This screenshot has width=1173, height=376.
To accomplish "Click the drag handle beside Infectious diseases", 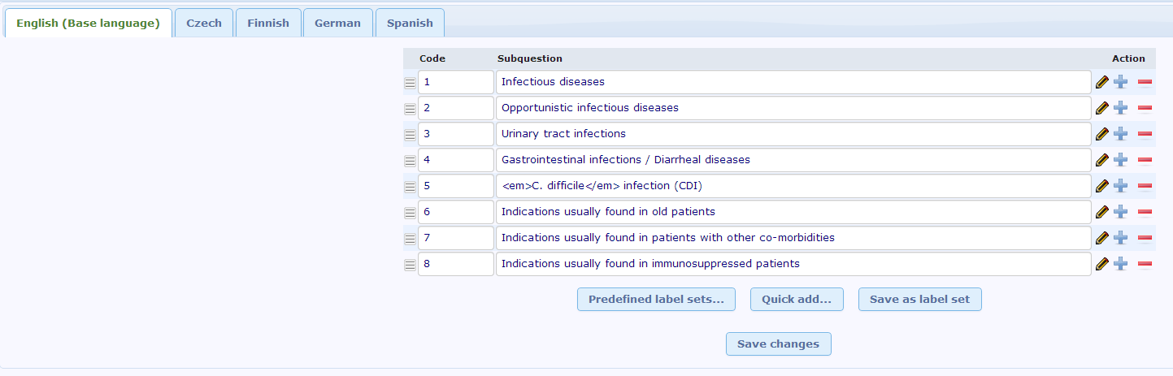I will coord(410,83).
